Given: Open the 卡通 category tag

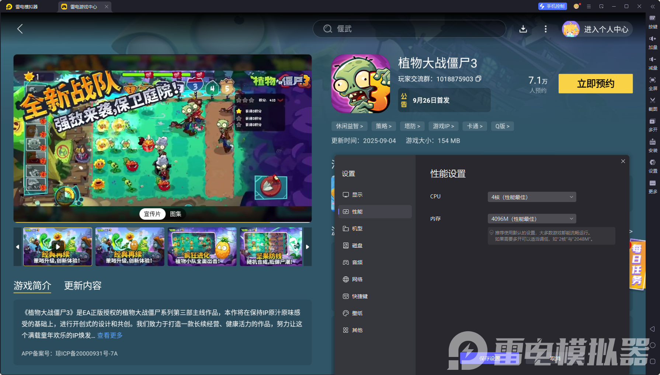Looking at the screenshot, I should click(x=475, y=126).
